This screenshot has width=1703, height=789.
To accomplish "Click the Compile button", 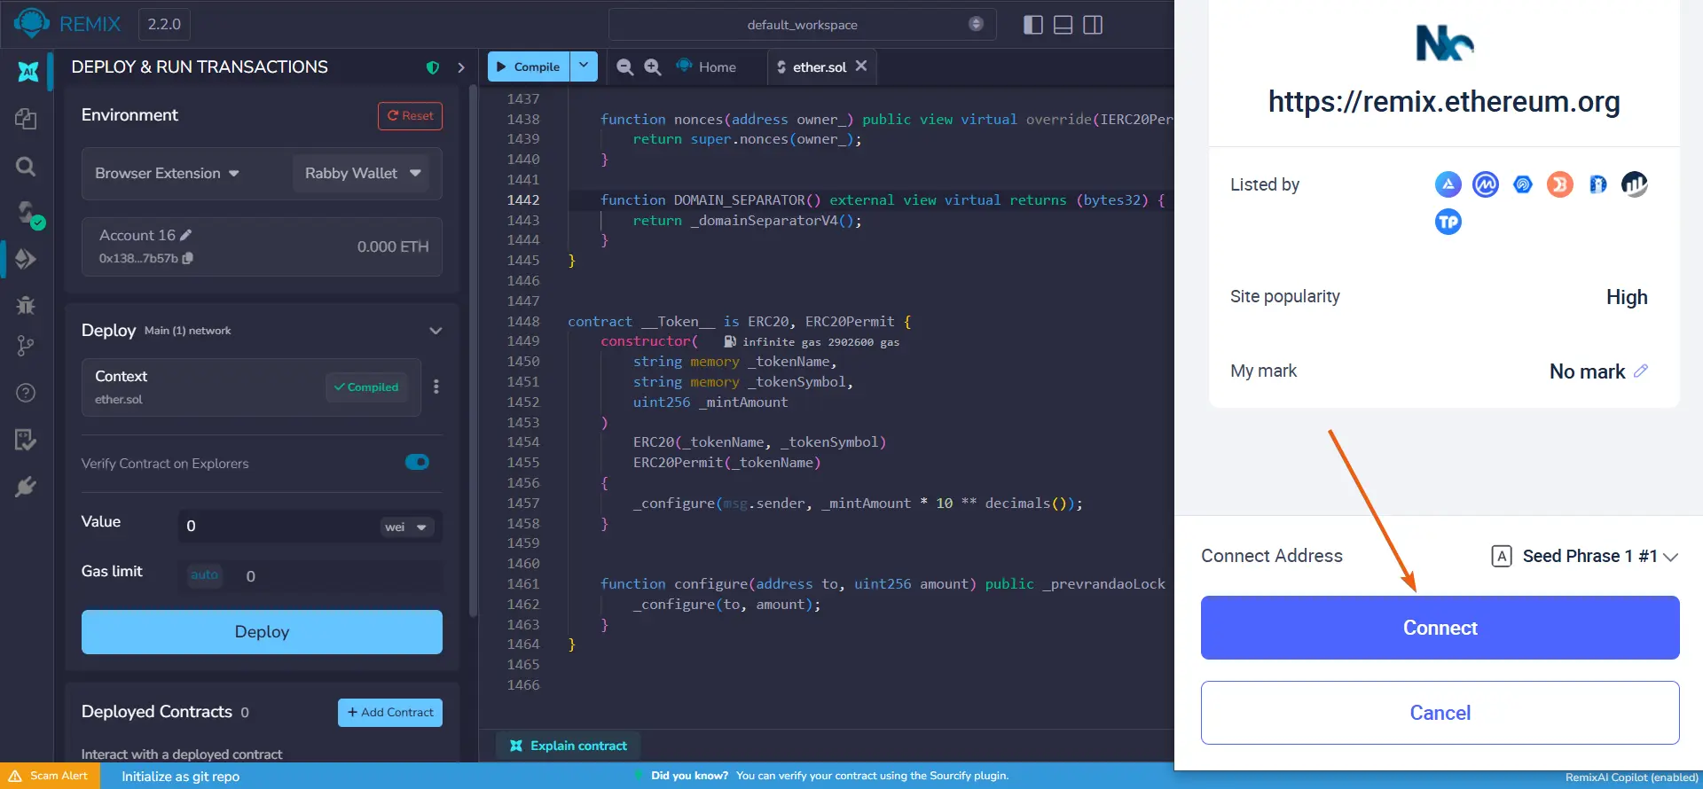I will coord(529,66).
